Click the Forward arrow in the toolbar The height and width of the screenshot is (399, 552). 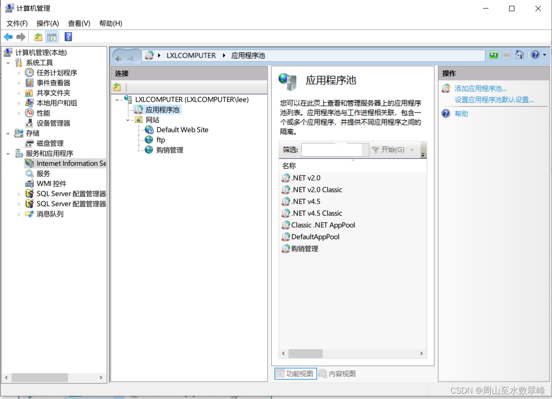[21, 37]
